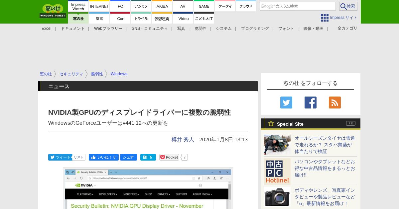Go to the フォント category

[286, 29]
